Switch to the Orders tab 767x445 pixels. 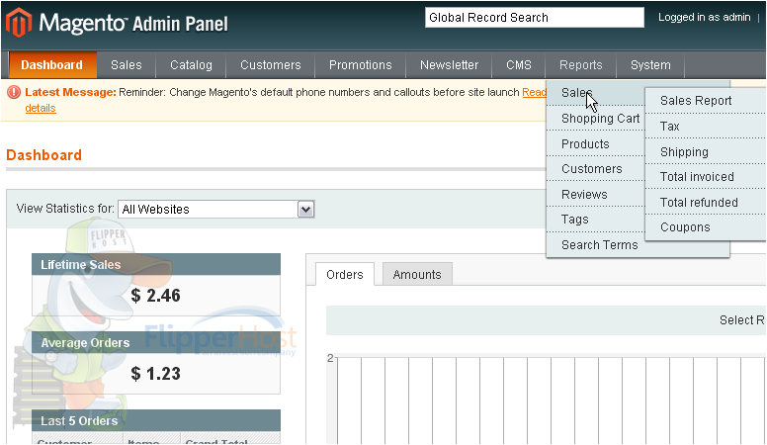click(345, 275)
